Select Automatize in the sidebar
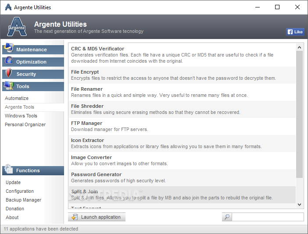This screenshot has width=308, height=234. click(x=17, y=98)
